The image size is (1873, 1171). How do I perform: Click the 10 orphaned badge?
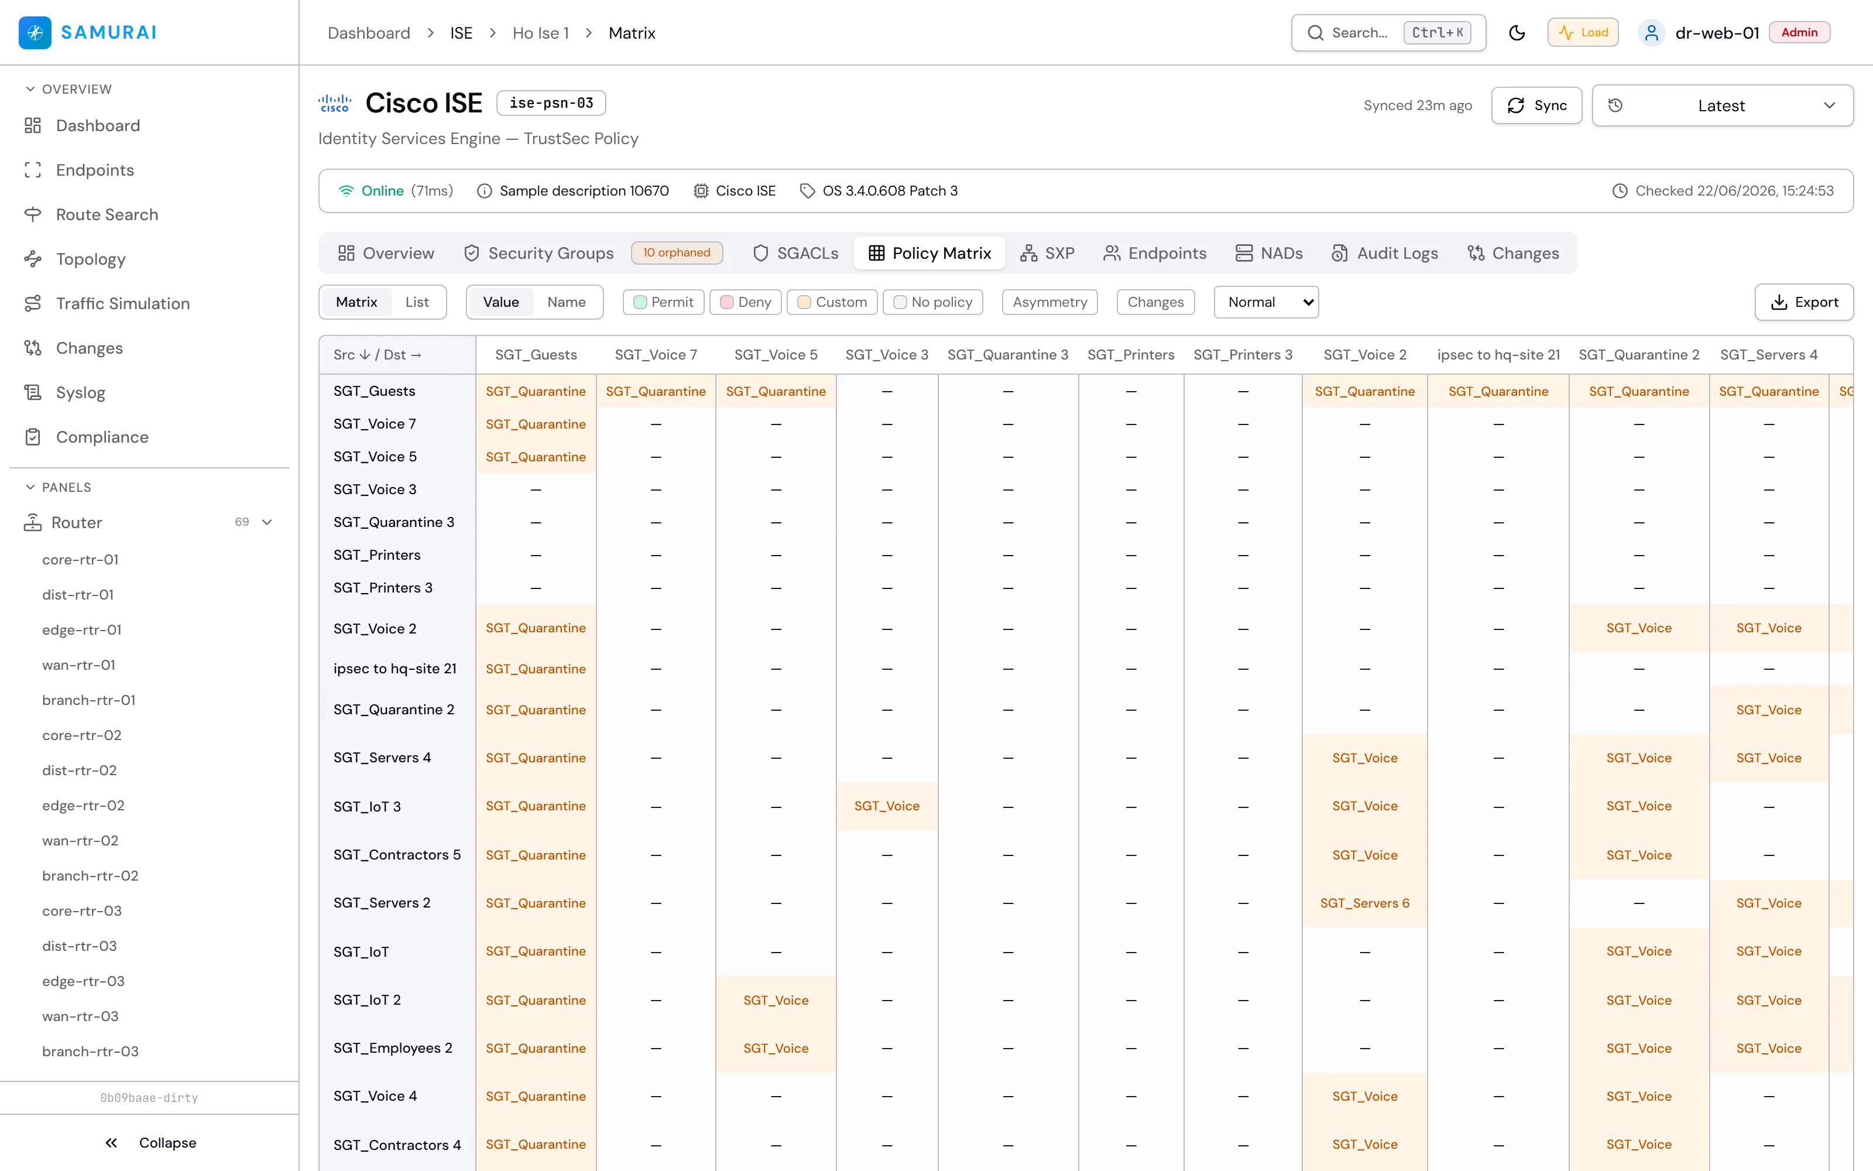(677, 252)
